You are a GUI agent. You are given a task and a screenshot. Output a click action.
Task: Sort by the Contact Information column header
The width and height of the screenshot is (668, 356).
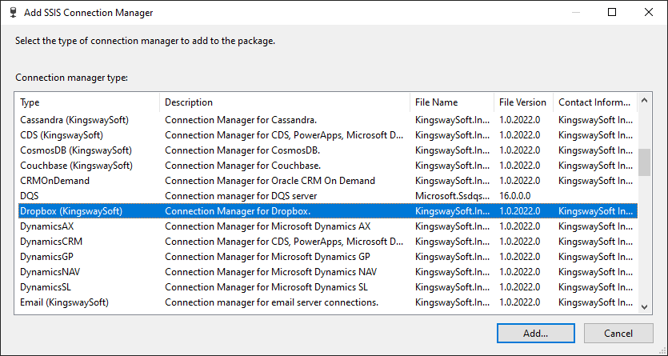click(595, 102)
